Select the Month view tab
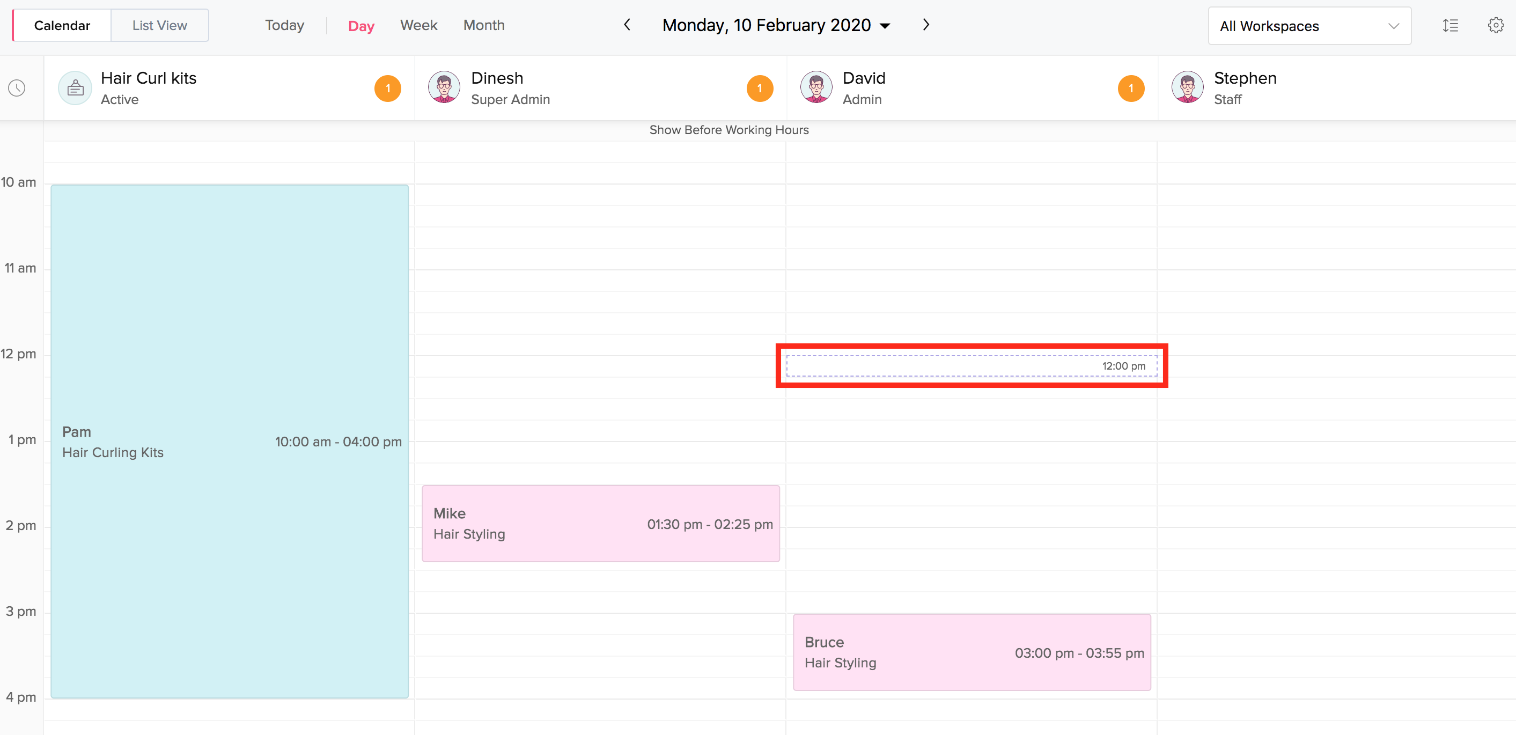 click(483, 25)
